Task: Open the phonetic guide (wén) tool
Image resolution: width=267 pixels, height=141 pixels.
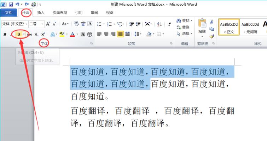Action: [x=83, y=24]
